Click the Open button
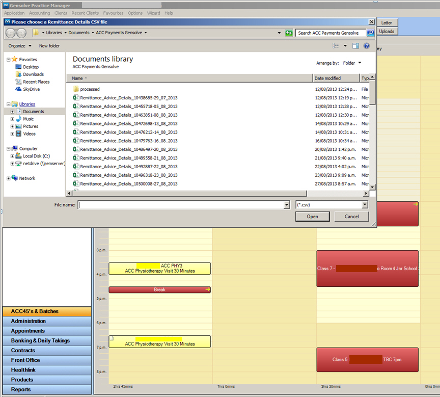This screenshot has height=397, width=440. point(312,217)
